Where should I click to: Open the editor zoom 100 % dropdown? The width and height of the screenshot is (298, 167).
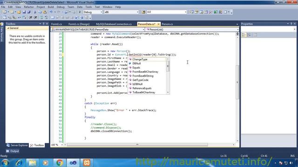coord(61,145)
